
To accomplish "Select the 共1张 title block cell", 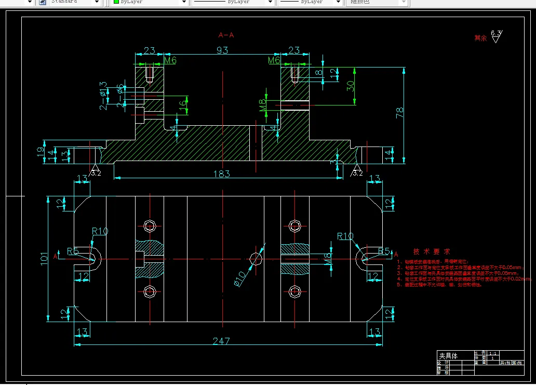I will (505, 363).
